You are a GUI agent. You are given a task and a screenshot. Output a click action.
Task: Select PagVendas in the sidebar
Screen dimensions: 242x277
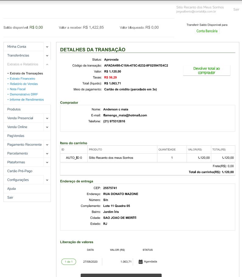coord(16,136)
